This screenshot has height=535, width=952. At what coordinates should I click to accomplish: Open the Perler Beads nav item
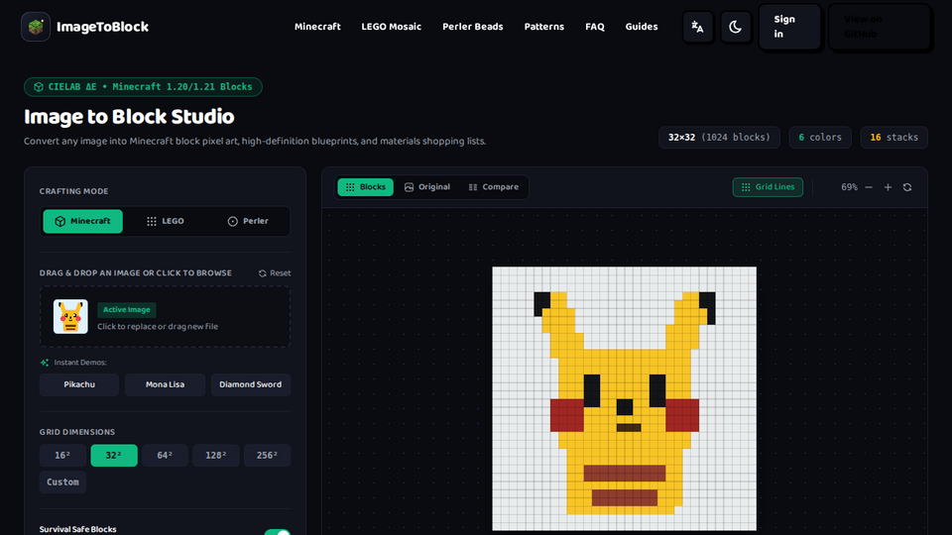(472, 27)
